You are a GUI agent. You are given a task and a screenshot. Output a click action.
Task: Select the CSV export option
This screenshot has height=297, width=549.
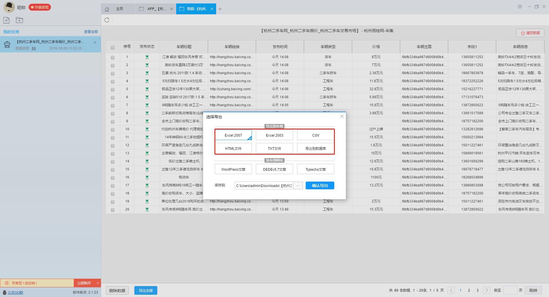316,135
